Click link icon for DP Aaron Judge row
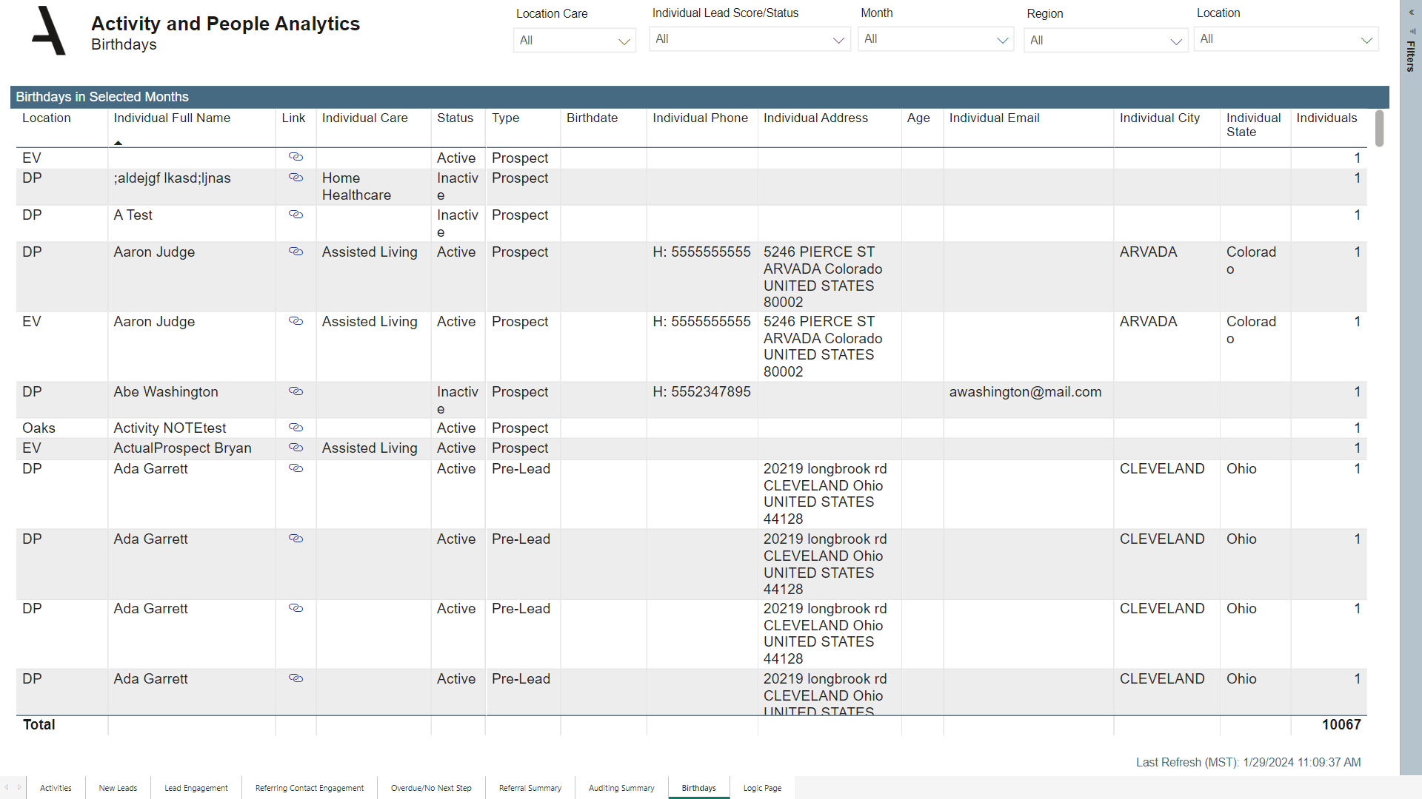The height and width of the screenshot is (799, 1422). coord(296,252)
